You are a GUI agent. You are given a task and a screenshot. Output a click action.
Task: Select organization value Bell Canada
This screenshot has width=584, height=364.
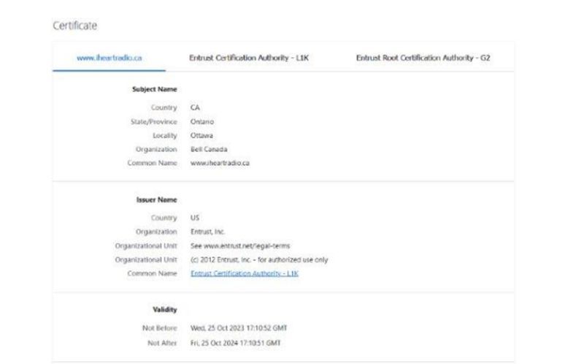click(209, 149)
